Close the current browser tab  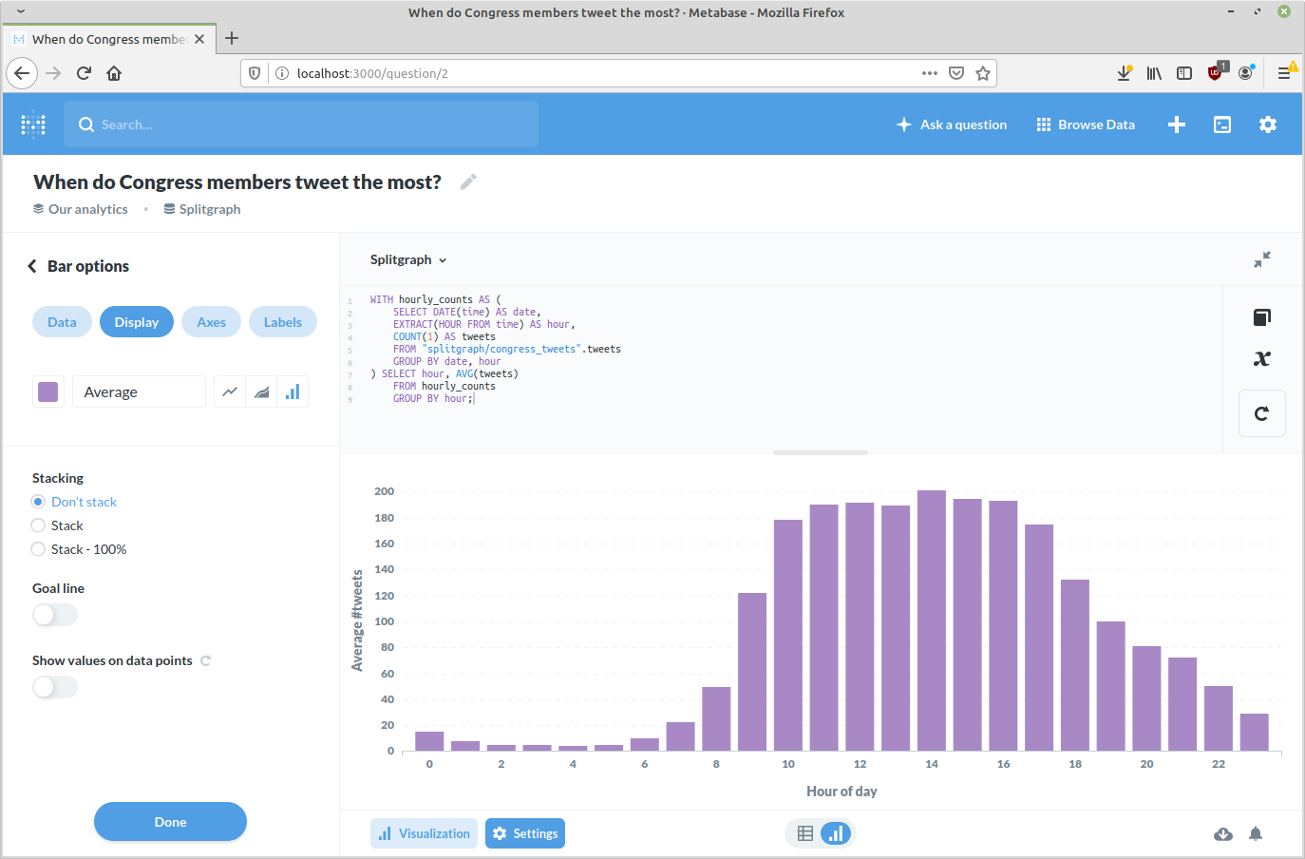[199, 39]
